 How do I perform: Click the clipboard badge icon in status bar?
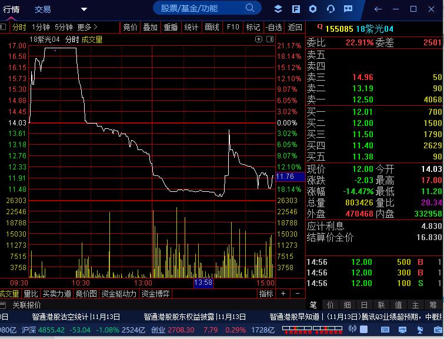click(438, 330)
